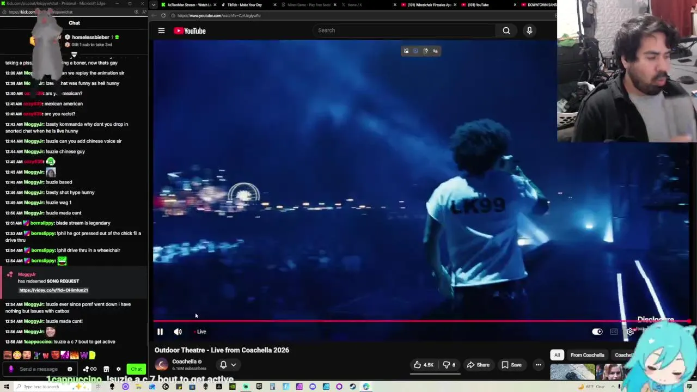Pause the Coachella live video
The image size is (697, 392).
click(160, 332)
